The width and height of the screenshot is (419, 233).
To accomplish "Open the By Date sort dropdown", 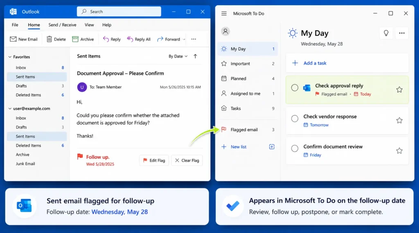I will click(178, 56).
